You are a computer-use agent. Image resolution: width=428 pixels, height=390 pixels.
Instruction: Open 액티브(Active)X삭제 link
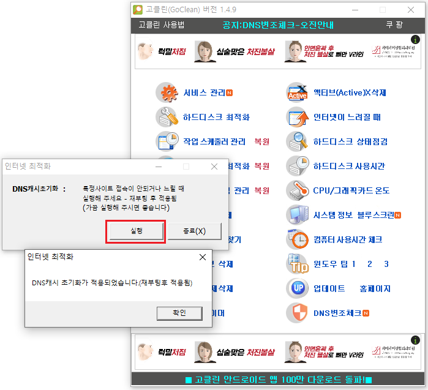click(350, 93)
